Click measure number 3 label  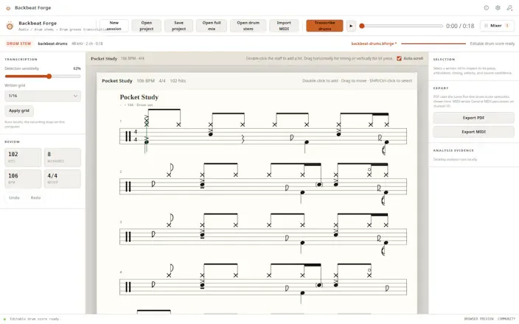[121, 222]
